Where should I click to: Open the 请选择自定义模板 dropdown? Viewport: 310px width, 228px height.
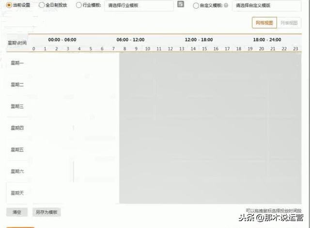point(267,5)
